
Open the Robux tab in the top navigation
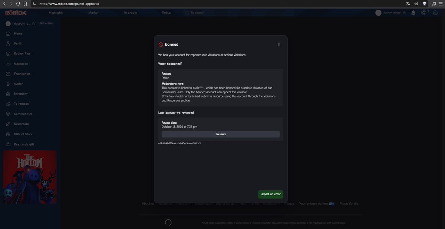[167, 13]
